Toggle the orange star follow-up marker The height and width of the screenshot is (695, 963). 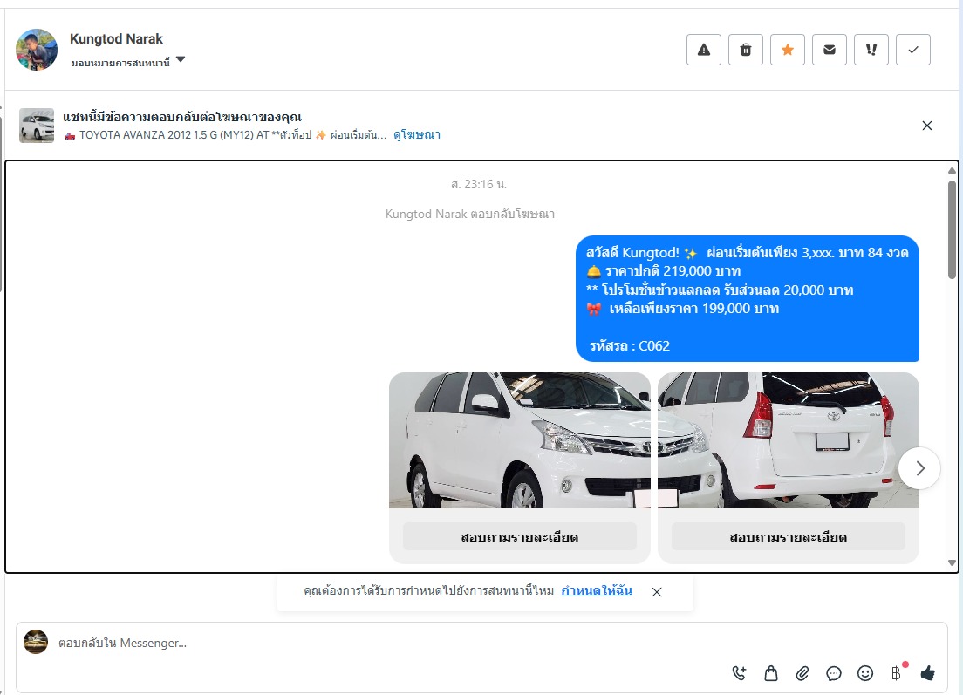coord(788,50)
